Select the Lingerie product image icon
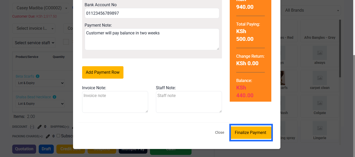Viewport: 355px width, 157px height. point(320,128)
